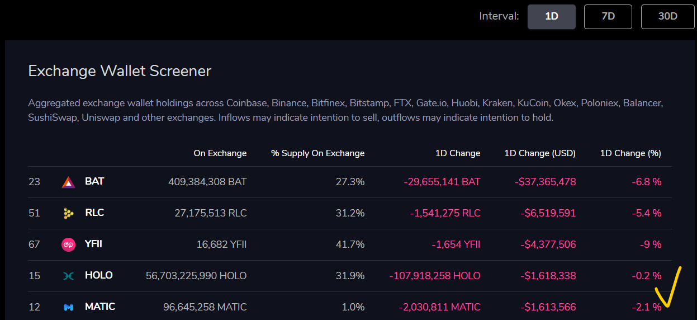Sort by % Supply On Exchange
Image resolution: width=697 pixels, height=320 pixels.
pyautogui.click(x=317, y=153)
